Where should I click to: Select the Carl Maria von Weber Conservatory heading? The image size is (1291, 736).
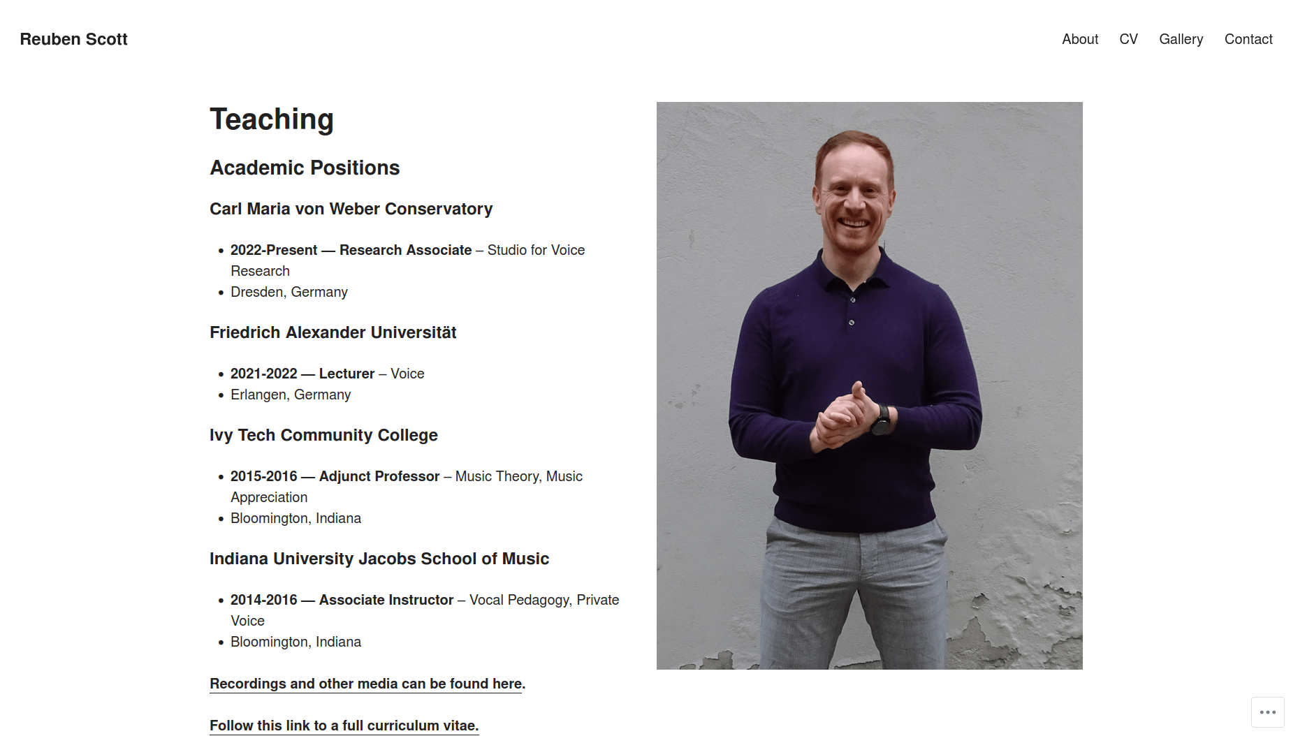click(351, 209)
